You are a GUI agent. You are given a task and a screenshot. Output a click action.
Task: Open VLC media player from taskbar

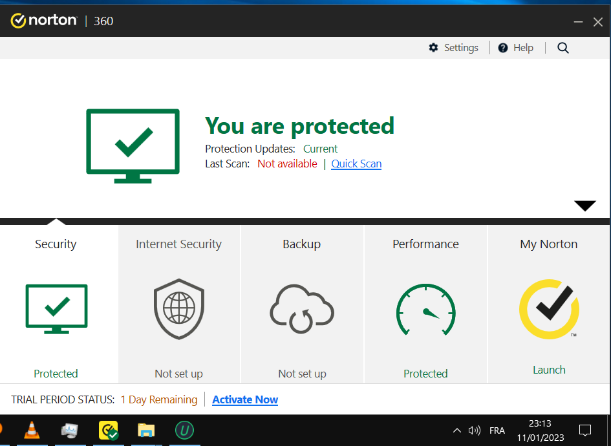tap(32, 430)
